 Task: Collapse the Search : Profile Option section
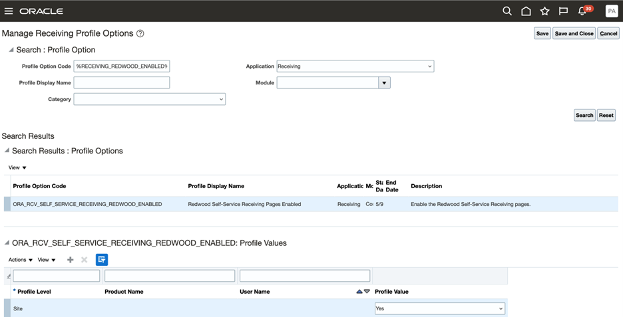(11, 50)
